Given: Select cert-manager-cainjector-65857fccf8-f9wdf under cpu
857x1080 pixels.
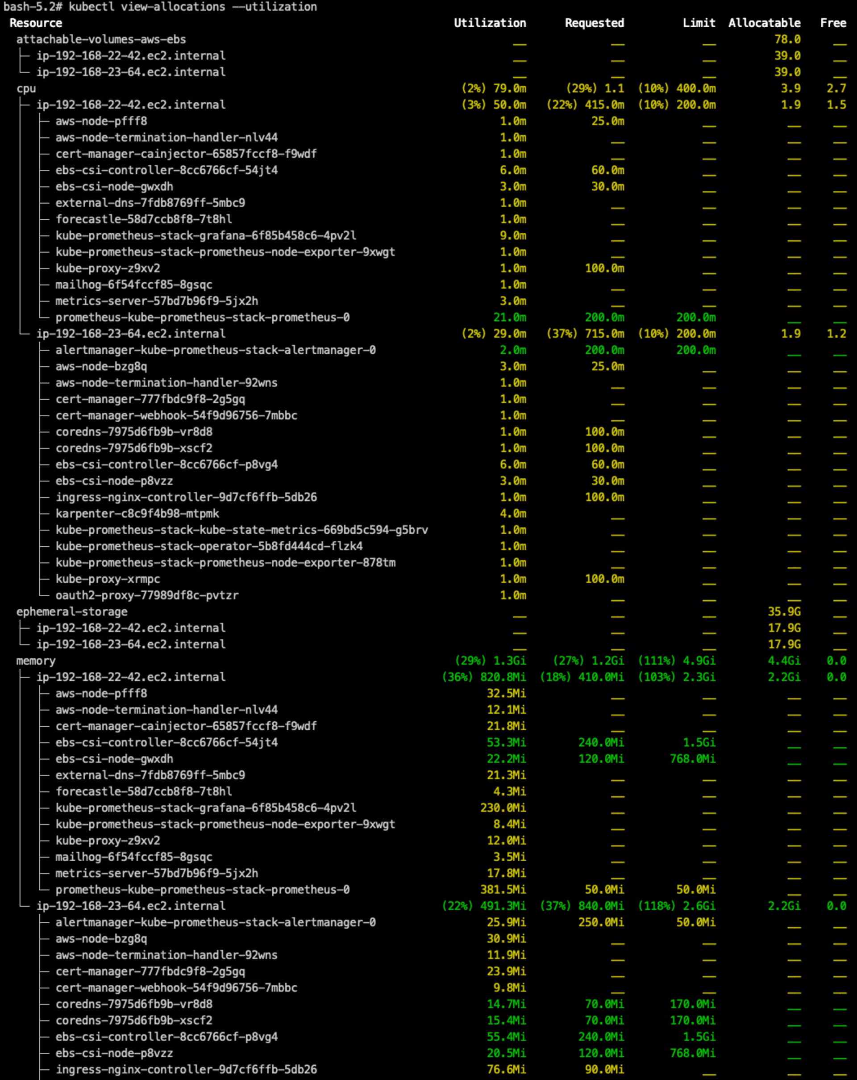Looking at the screenshot, I should pos(186,154).
